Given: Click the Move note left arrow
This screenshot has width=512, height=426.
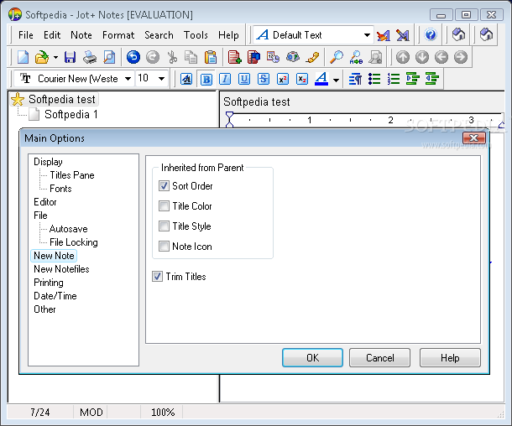Looking at the screenshot, I should click(441, 57).
